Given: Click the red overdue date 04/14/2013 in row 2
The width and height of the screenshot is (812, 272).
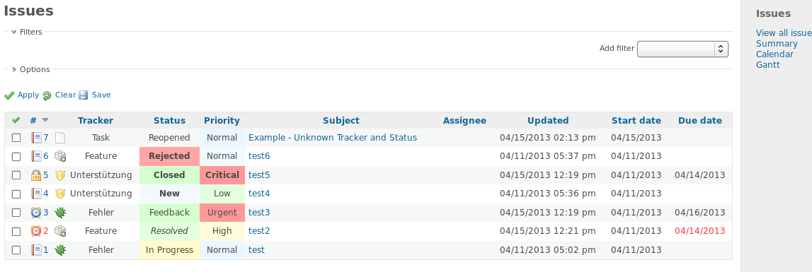Looking at the screenshot, I should coord(699,230).
